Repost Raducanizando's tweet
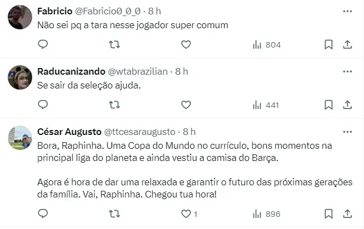Image resolution: width=364 pixels, height=229 pixels. (114, 105)
